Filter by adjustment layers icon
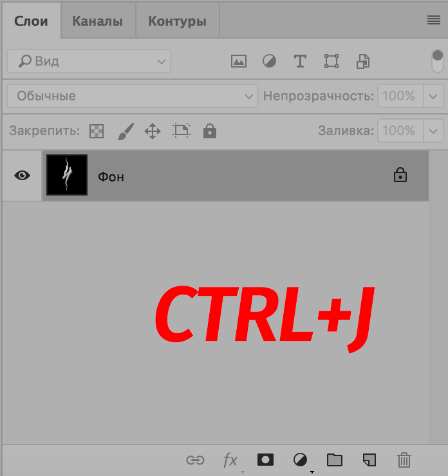The image size is (448, 476). click(x=270, y=61)
